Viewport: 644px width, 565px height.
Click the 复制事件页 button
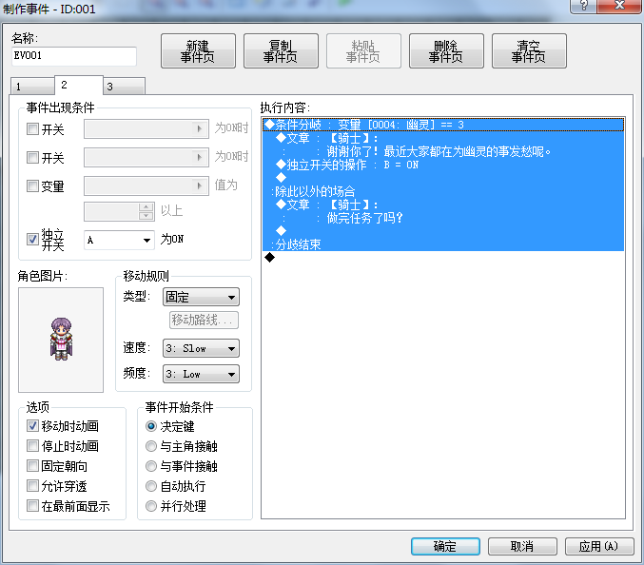(x=281, y=51)
